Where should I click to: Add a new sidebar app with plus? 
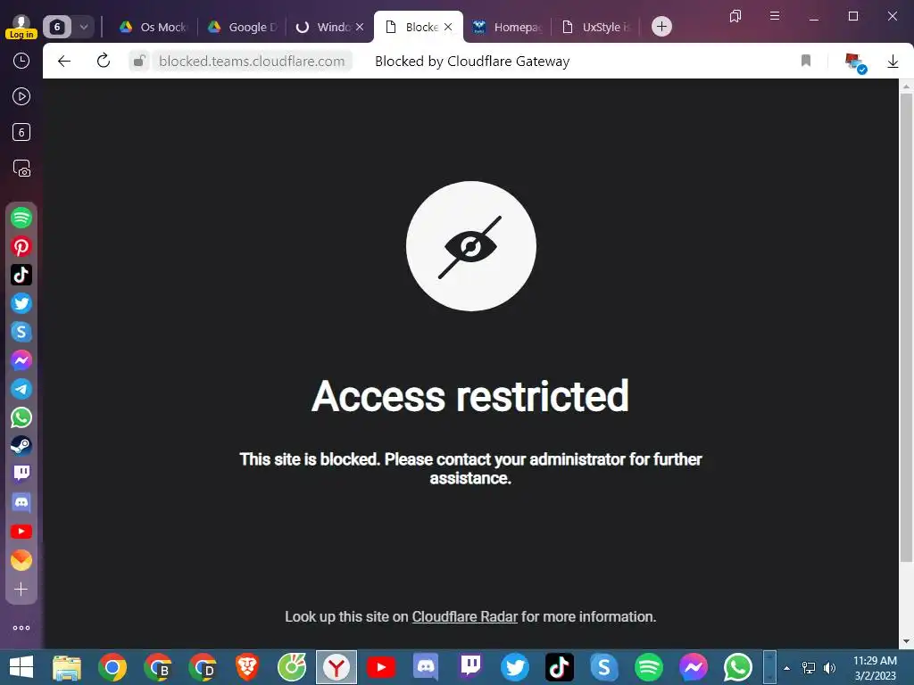(21, 589)
